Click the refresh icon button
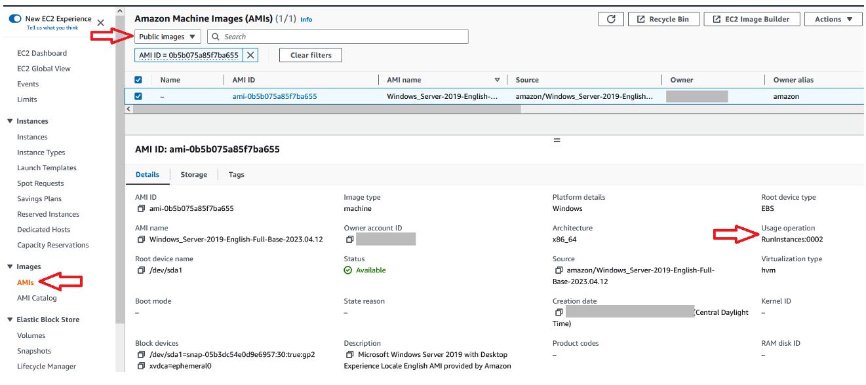Viewport: 866px width, 385px height. pyautogui.click(x=611, y=19)
